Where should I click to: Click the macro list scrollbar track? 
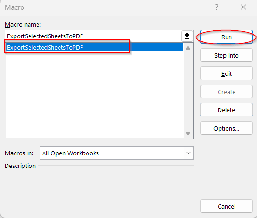188,91
